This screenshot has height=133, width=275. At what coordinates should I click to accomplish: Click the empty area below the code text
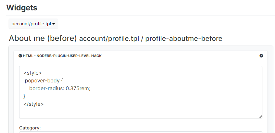click(130, 111)
